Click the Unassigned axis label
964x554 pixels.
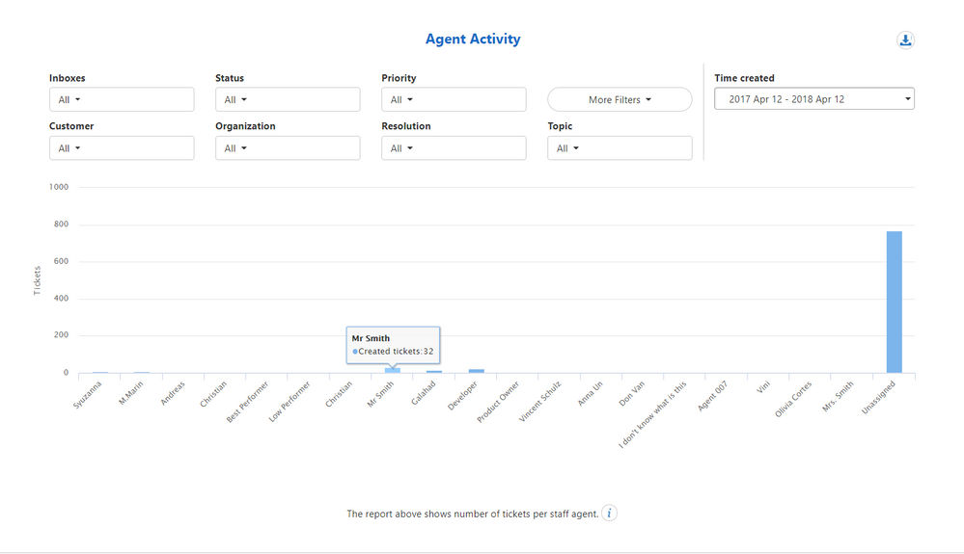click(x=878, y=398)
